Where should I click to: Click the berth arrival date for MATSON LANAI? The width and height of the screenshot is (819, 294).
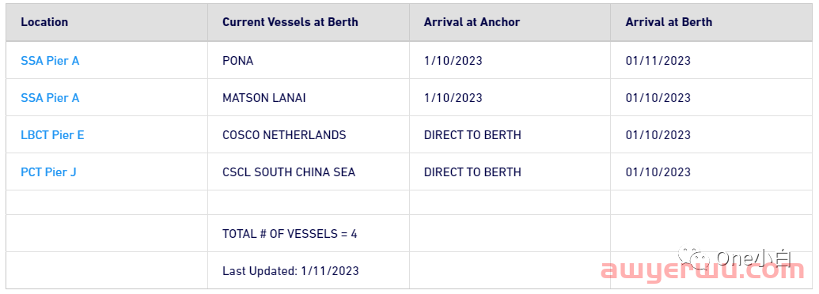[x=658, y=97]
